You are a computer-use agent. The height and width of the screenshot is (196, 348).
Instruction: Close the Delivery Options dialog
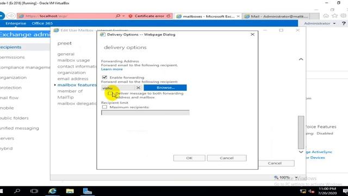[x=252, y=34]
